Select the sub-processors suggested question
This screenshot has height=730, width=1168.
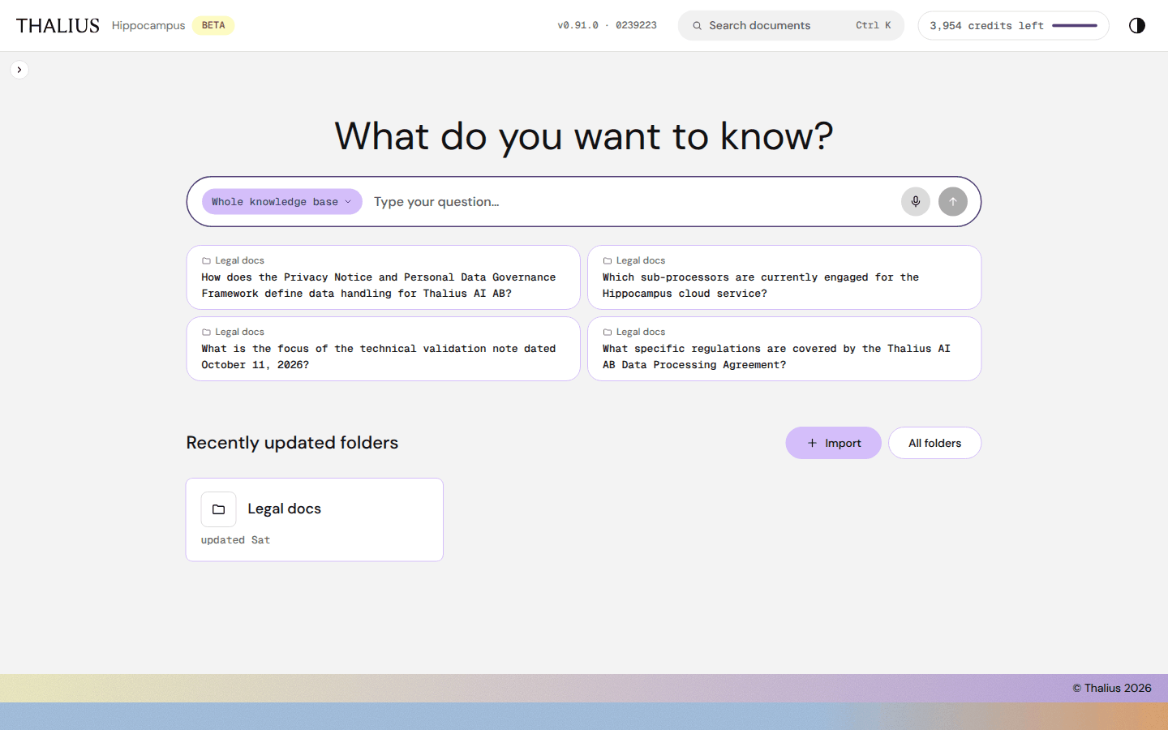coord(784,277)
